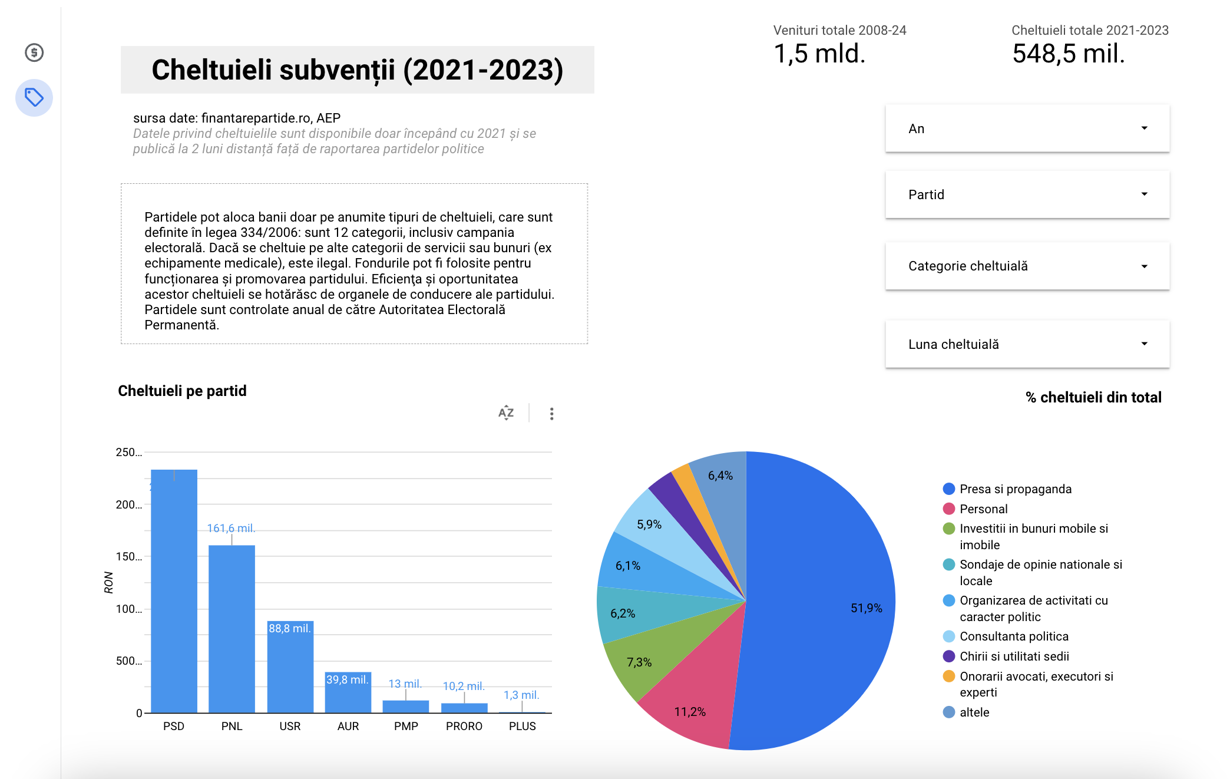Open the three-dot chart options menu
The width and height of the screenshot is (1230, 779).
click(551, 414)
